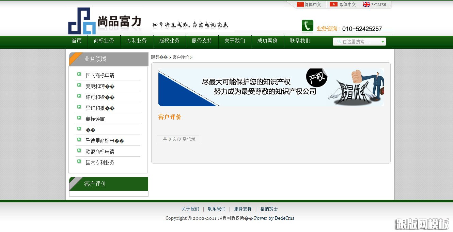
Task: Click the green telephone icon near 业务咨询
Action: (x=307, y=25)
